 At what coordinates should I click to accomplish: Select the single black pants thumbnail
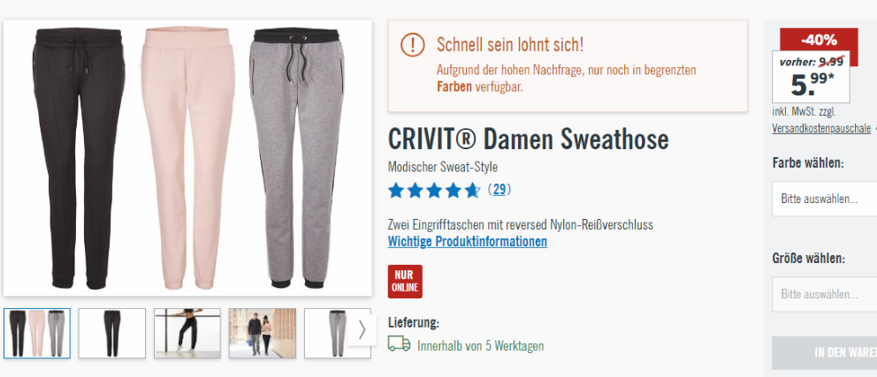click(112, 333)
